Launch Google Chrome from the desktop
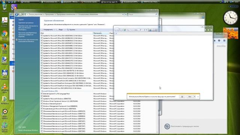The width and height of the screenshot is (240, 135). click(x=4, y=35)
